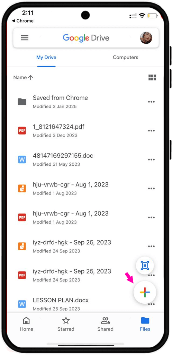Toggle the Name sort order arrow
This screenshot has width=172, height=355.
pyautogui.click(x=31, y=77)
